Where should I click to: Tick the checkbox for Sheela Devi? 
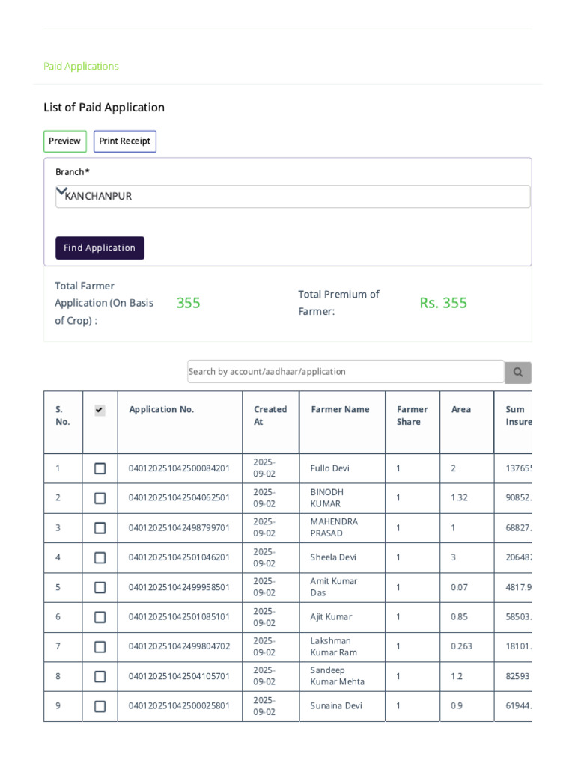pos(100,558)
